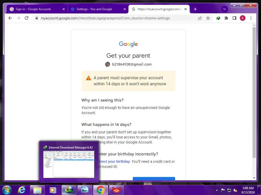Open Windows Explorer folder in taskbar
Viewport: 261px width, 195px height.
(x=37, y=190)
